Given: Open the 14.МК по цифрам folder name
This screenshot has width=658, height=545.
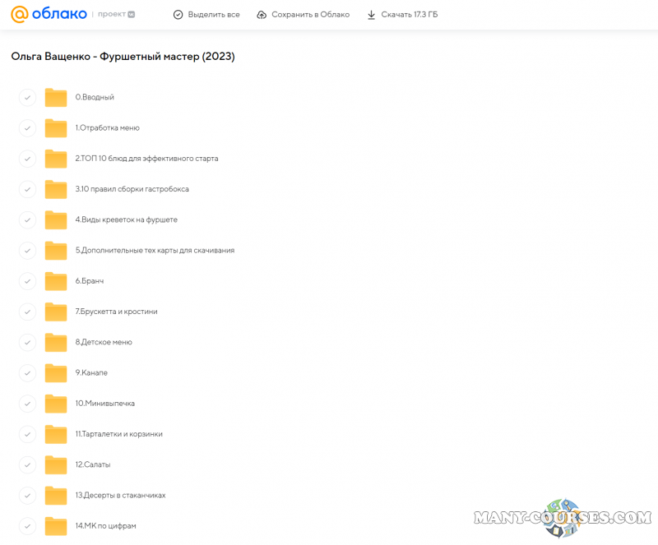Looking at the screenshot, I should pos(105,526).
